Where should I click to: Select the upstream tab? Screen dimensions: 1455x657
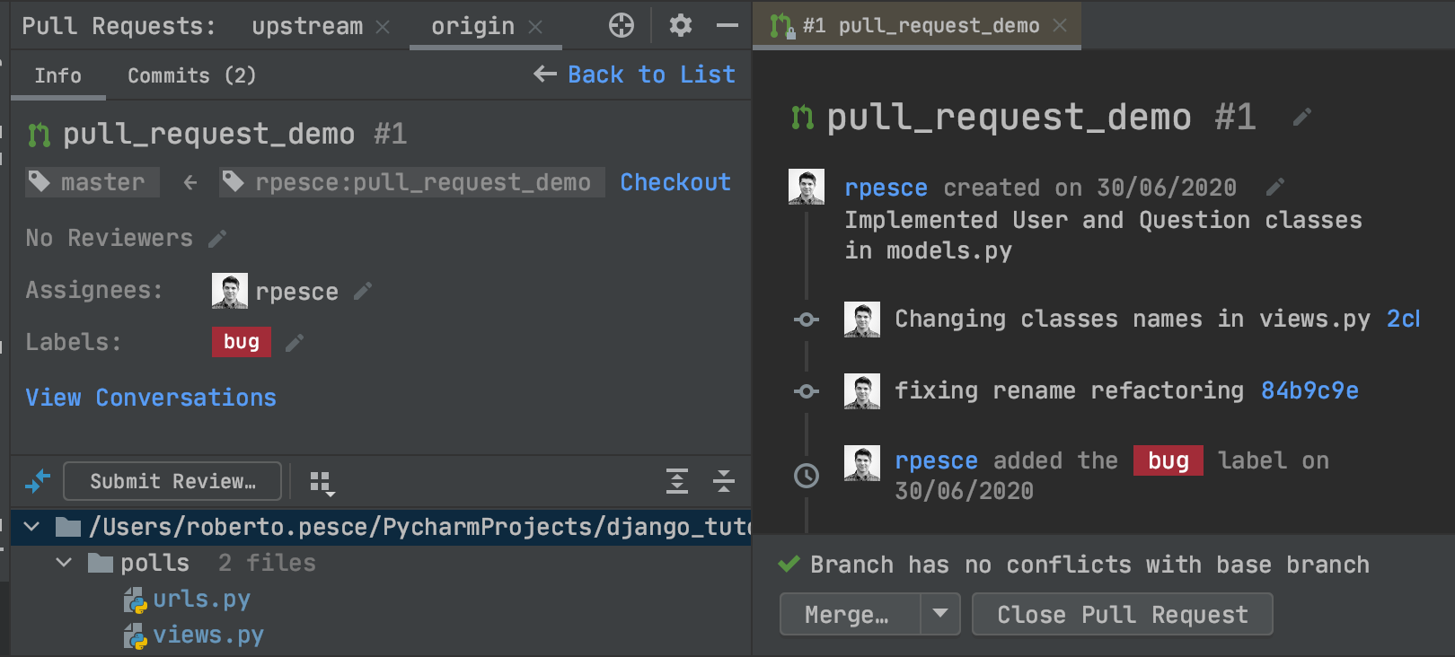(307, 27)
